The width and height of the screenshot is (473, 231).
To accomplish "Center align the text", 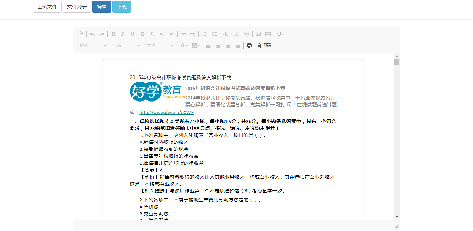I will click(x=218, y=46).
